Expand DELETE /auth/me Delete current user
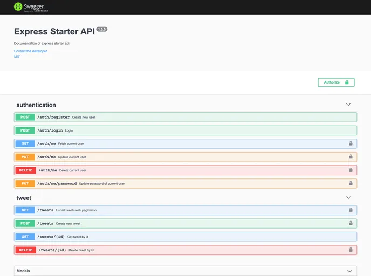This screenshot has height=276, width=371. coord(185,170)
